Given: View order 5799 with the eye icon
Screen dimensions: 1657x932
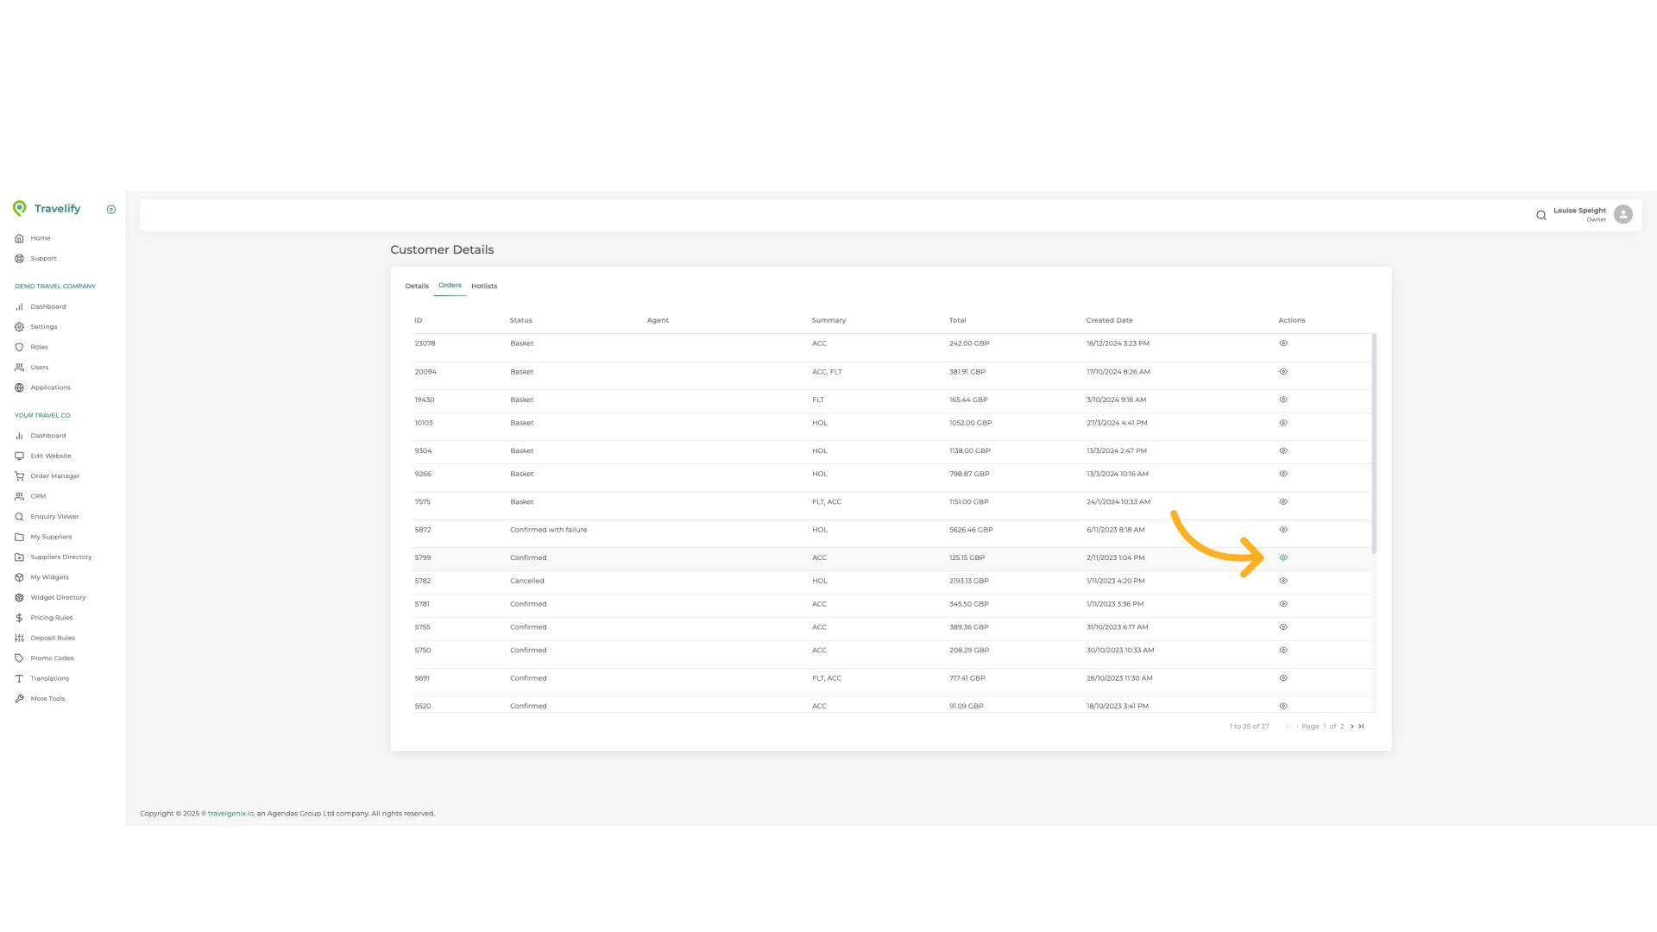Looking at the screenshot, I should (1282, 557).
